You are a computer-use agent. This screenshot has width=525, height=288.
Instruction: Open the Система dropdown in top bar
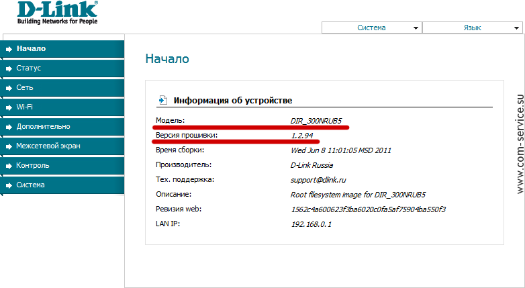tap(372, 28)
